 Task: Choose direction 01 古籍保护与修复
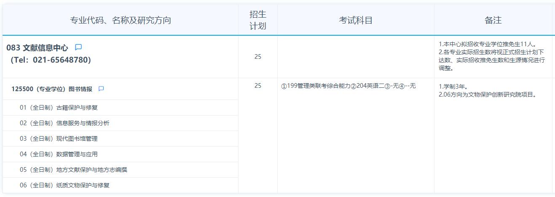(59, 108)
